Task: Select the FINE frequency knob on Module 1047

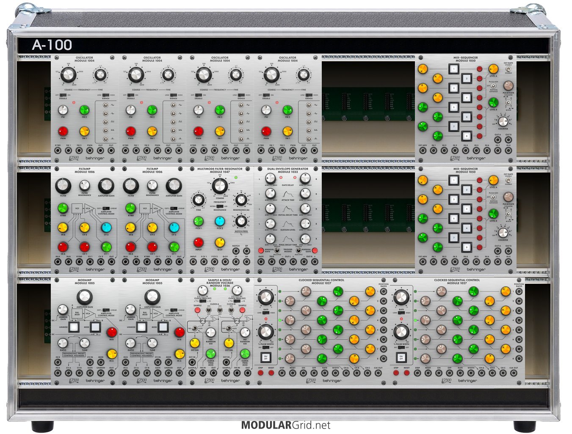Action: (x=198, y=200)
